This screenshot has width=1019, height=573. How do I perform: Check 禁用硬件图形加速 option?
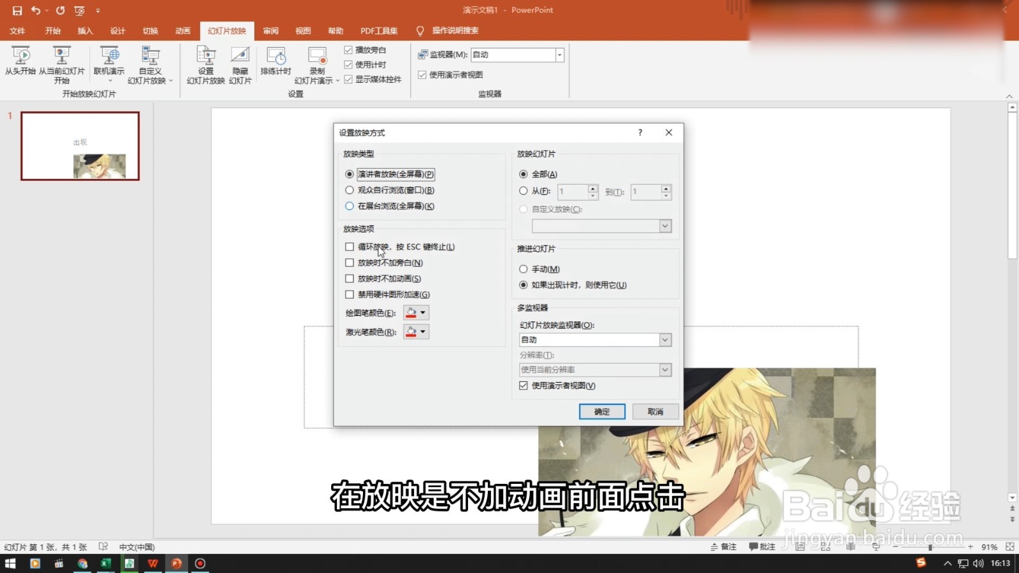click(349, 294)
